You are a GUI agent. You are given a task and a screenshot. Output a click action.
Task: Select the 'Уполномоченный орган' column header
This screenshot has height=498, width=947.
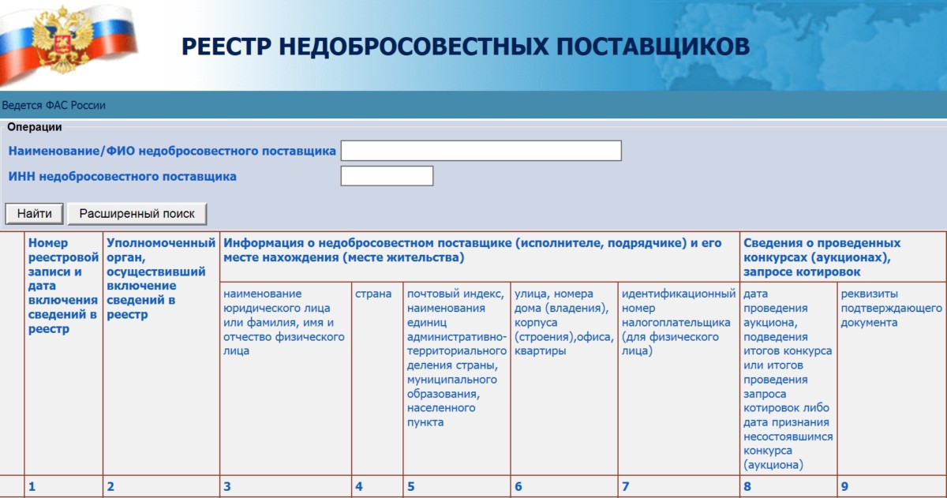[x=161, y=279]
